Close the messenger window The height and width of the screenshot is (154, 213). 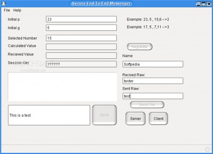209,4
